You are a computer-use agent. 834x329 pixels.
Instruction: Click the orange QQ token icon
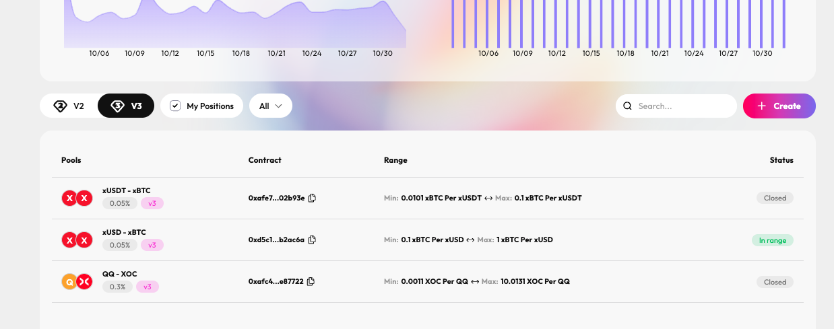click(x=69, y=282)
